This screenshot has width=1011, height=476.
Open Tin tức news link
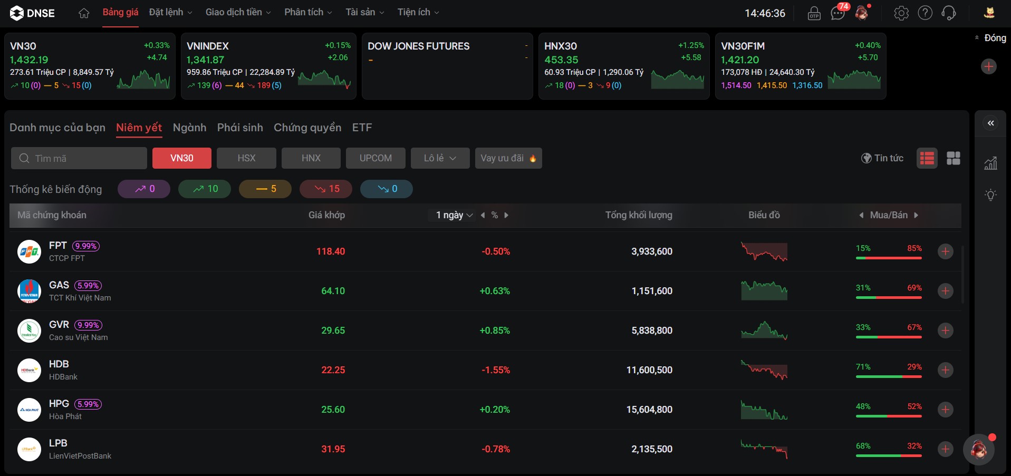coord(882,158)
